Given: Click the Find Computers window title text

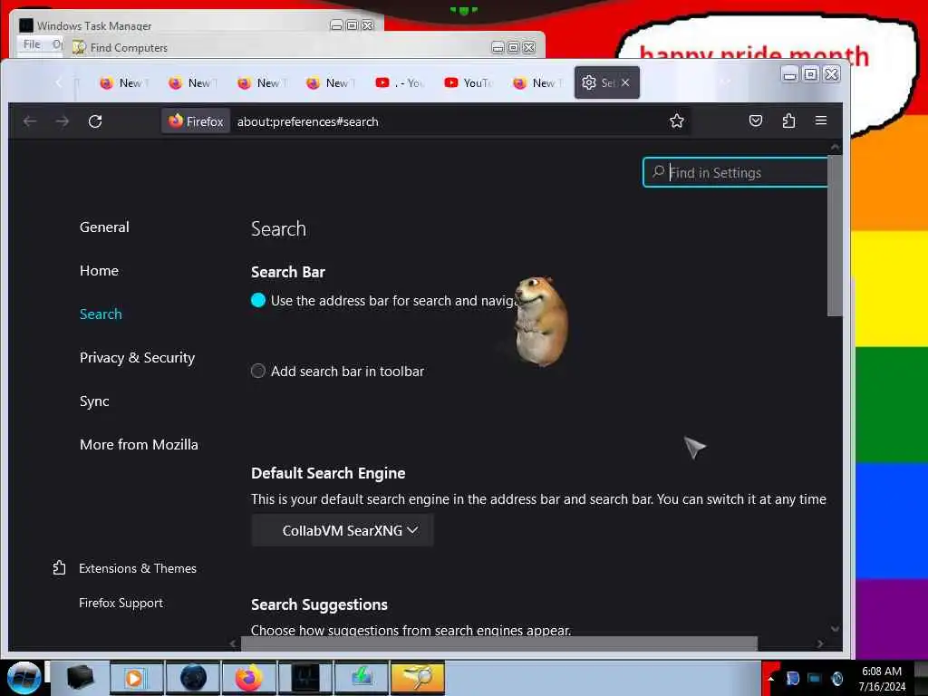Looking at the screenshot, I should coord(129,48).
